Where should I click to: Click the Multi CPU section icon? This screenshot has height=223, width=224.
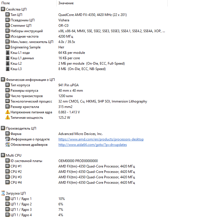(x=3, y=155)
